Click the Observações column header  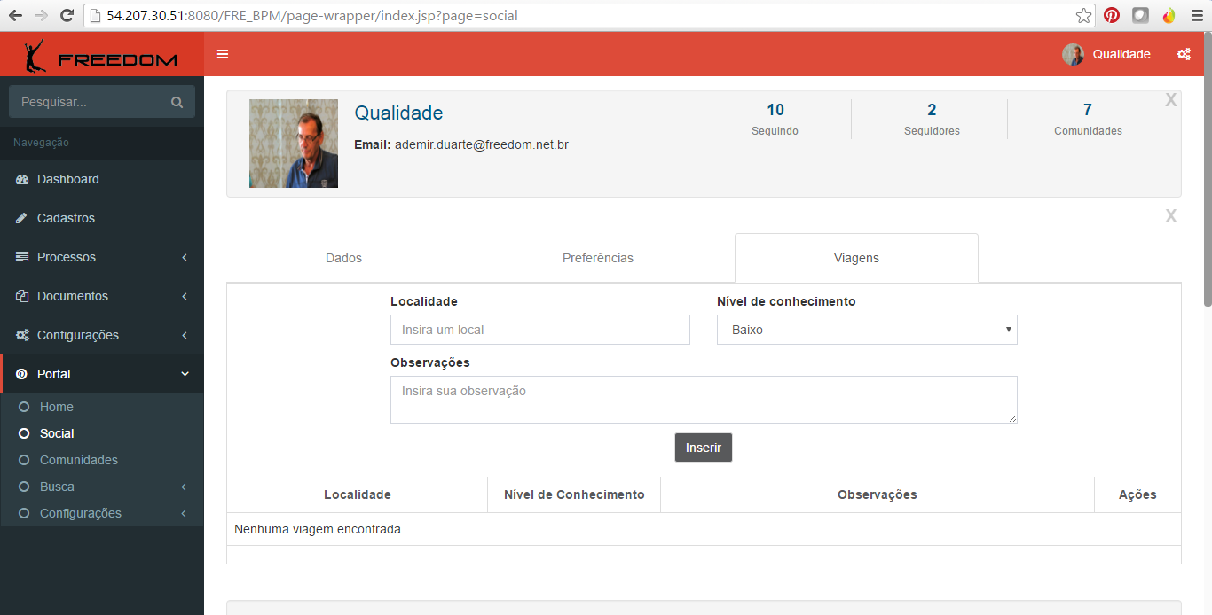click(878, 494)
